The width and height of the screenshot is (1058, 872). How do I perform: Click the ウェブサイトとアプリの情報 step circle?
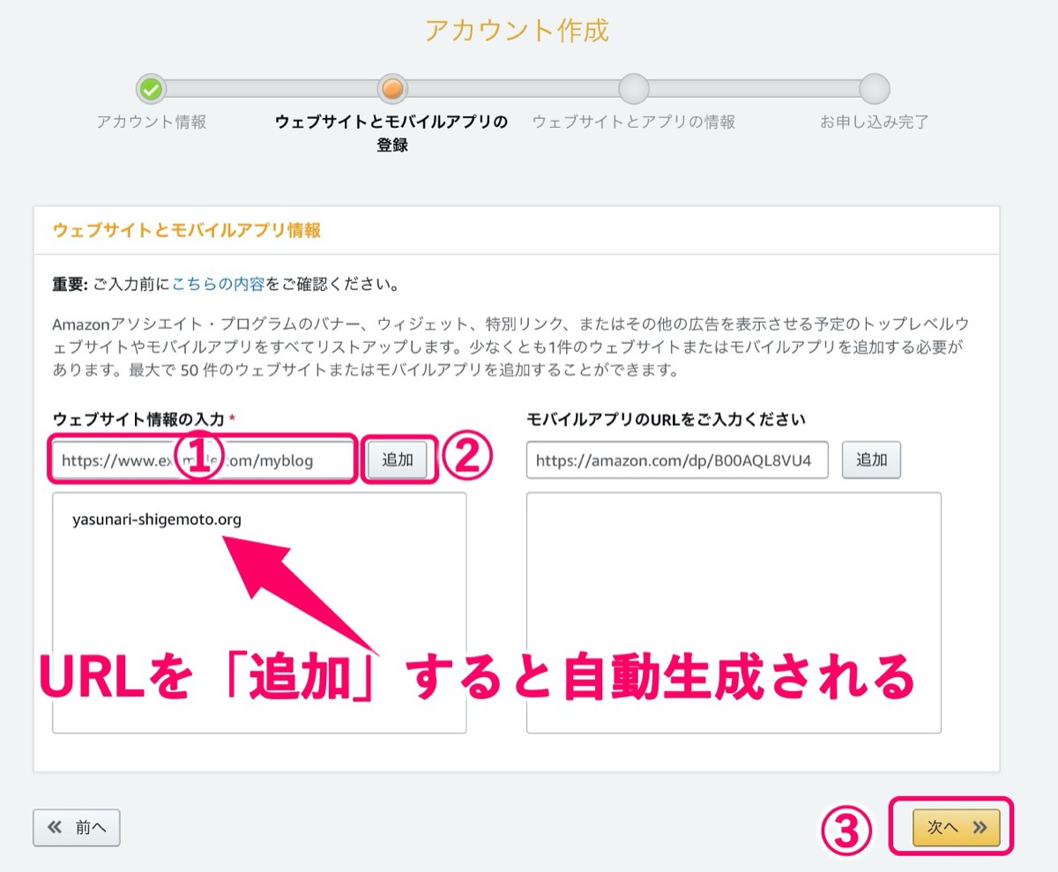(x=634, y=89)
